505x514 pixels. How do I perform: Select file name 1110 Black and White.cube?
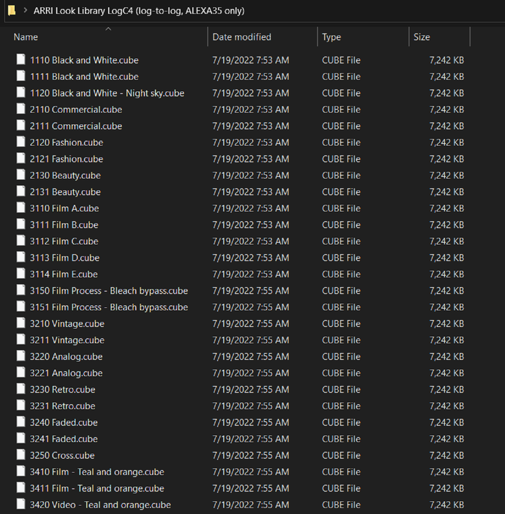click(84, 60)
